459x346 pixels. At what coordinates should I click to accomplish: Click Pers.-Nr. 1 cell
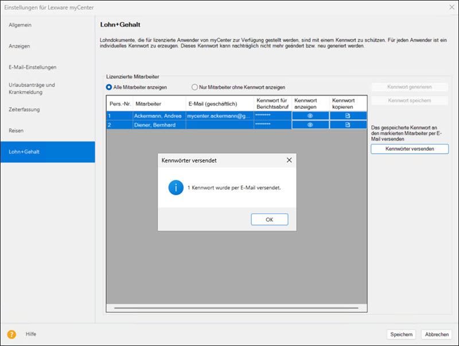pos(120,116)
